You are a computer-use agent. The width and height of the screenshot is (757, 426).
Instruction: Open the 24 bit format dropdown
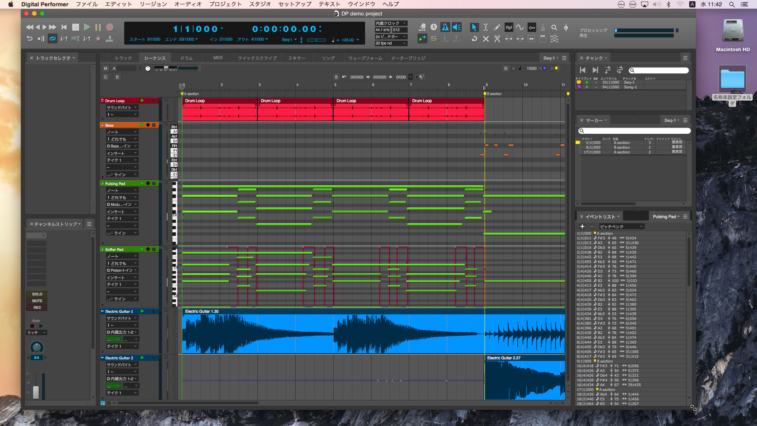coord(391,37)
